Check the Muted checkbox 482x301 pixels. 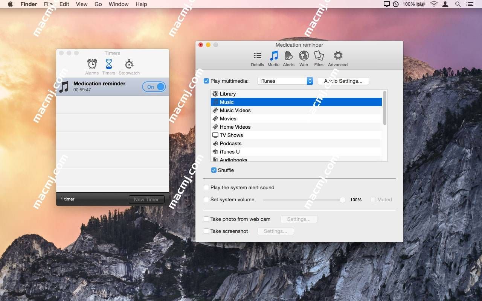coord(373,199)
